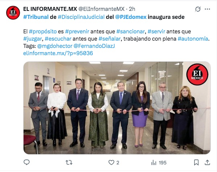
Task: Bookmark this tweet
Action: click(196, 162)
